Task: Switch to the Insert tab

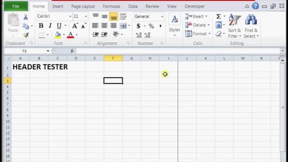Action: (x=58, y=6)
